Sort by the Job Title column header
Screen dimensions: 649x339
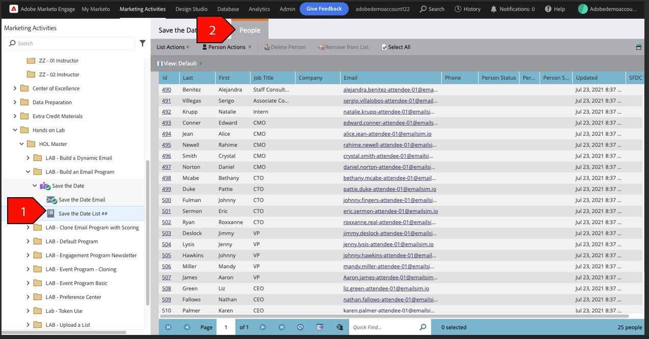[273, 78]
